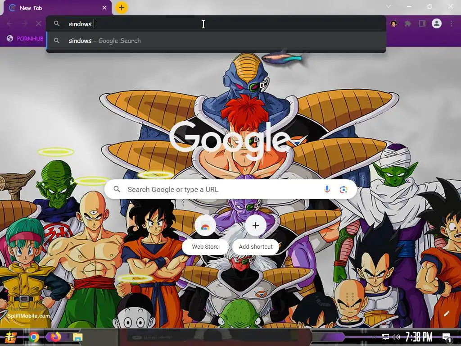This screenshot has width=461, height=346.
Task: Open File Explorer from the taskbar
Action: (77, 337)
